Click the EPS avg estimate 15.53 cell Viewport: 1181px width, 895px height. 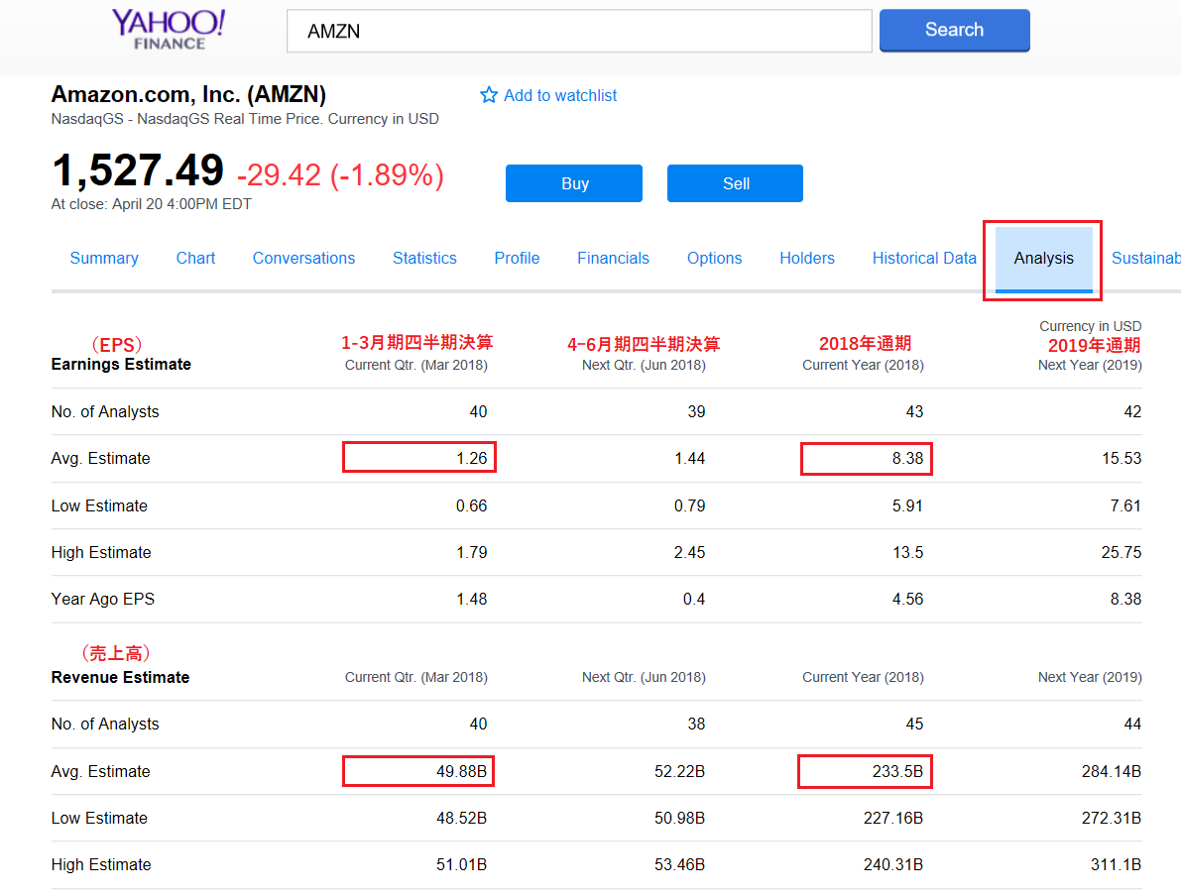(1122, 459)
